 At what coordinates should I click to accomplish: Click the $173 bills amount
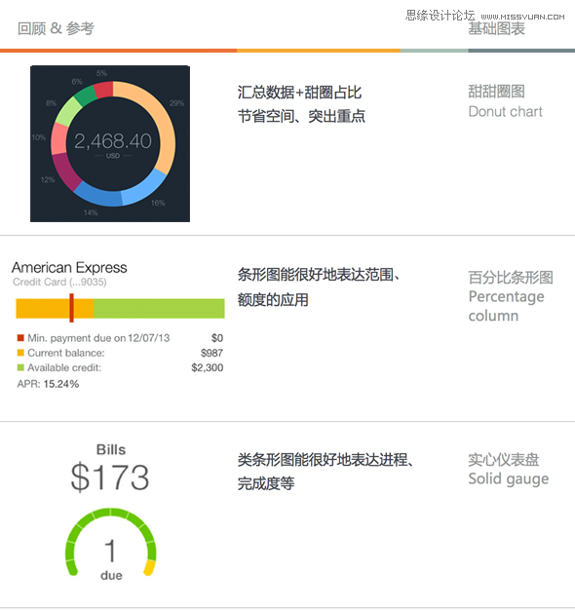point(110,477)
